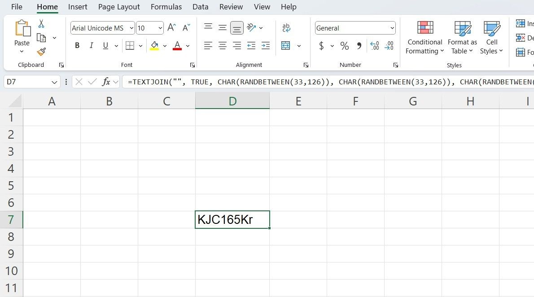The height and width of the screenshot is (297, 534).
Task: Open the Review ribbon tab
Action: tap(231, 7)
